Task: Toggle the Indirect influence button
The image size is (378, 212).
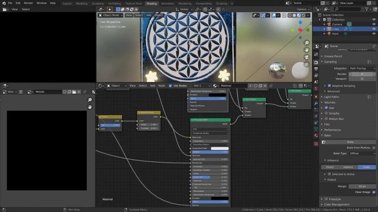Action: click(348, 167)
